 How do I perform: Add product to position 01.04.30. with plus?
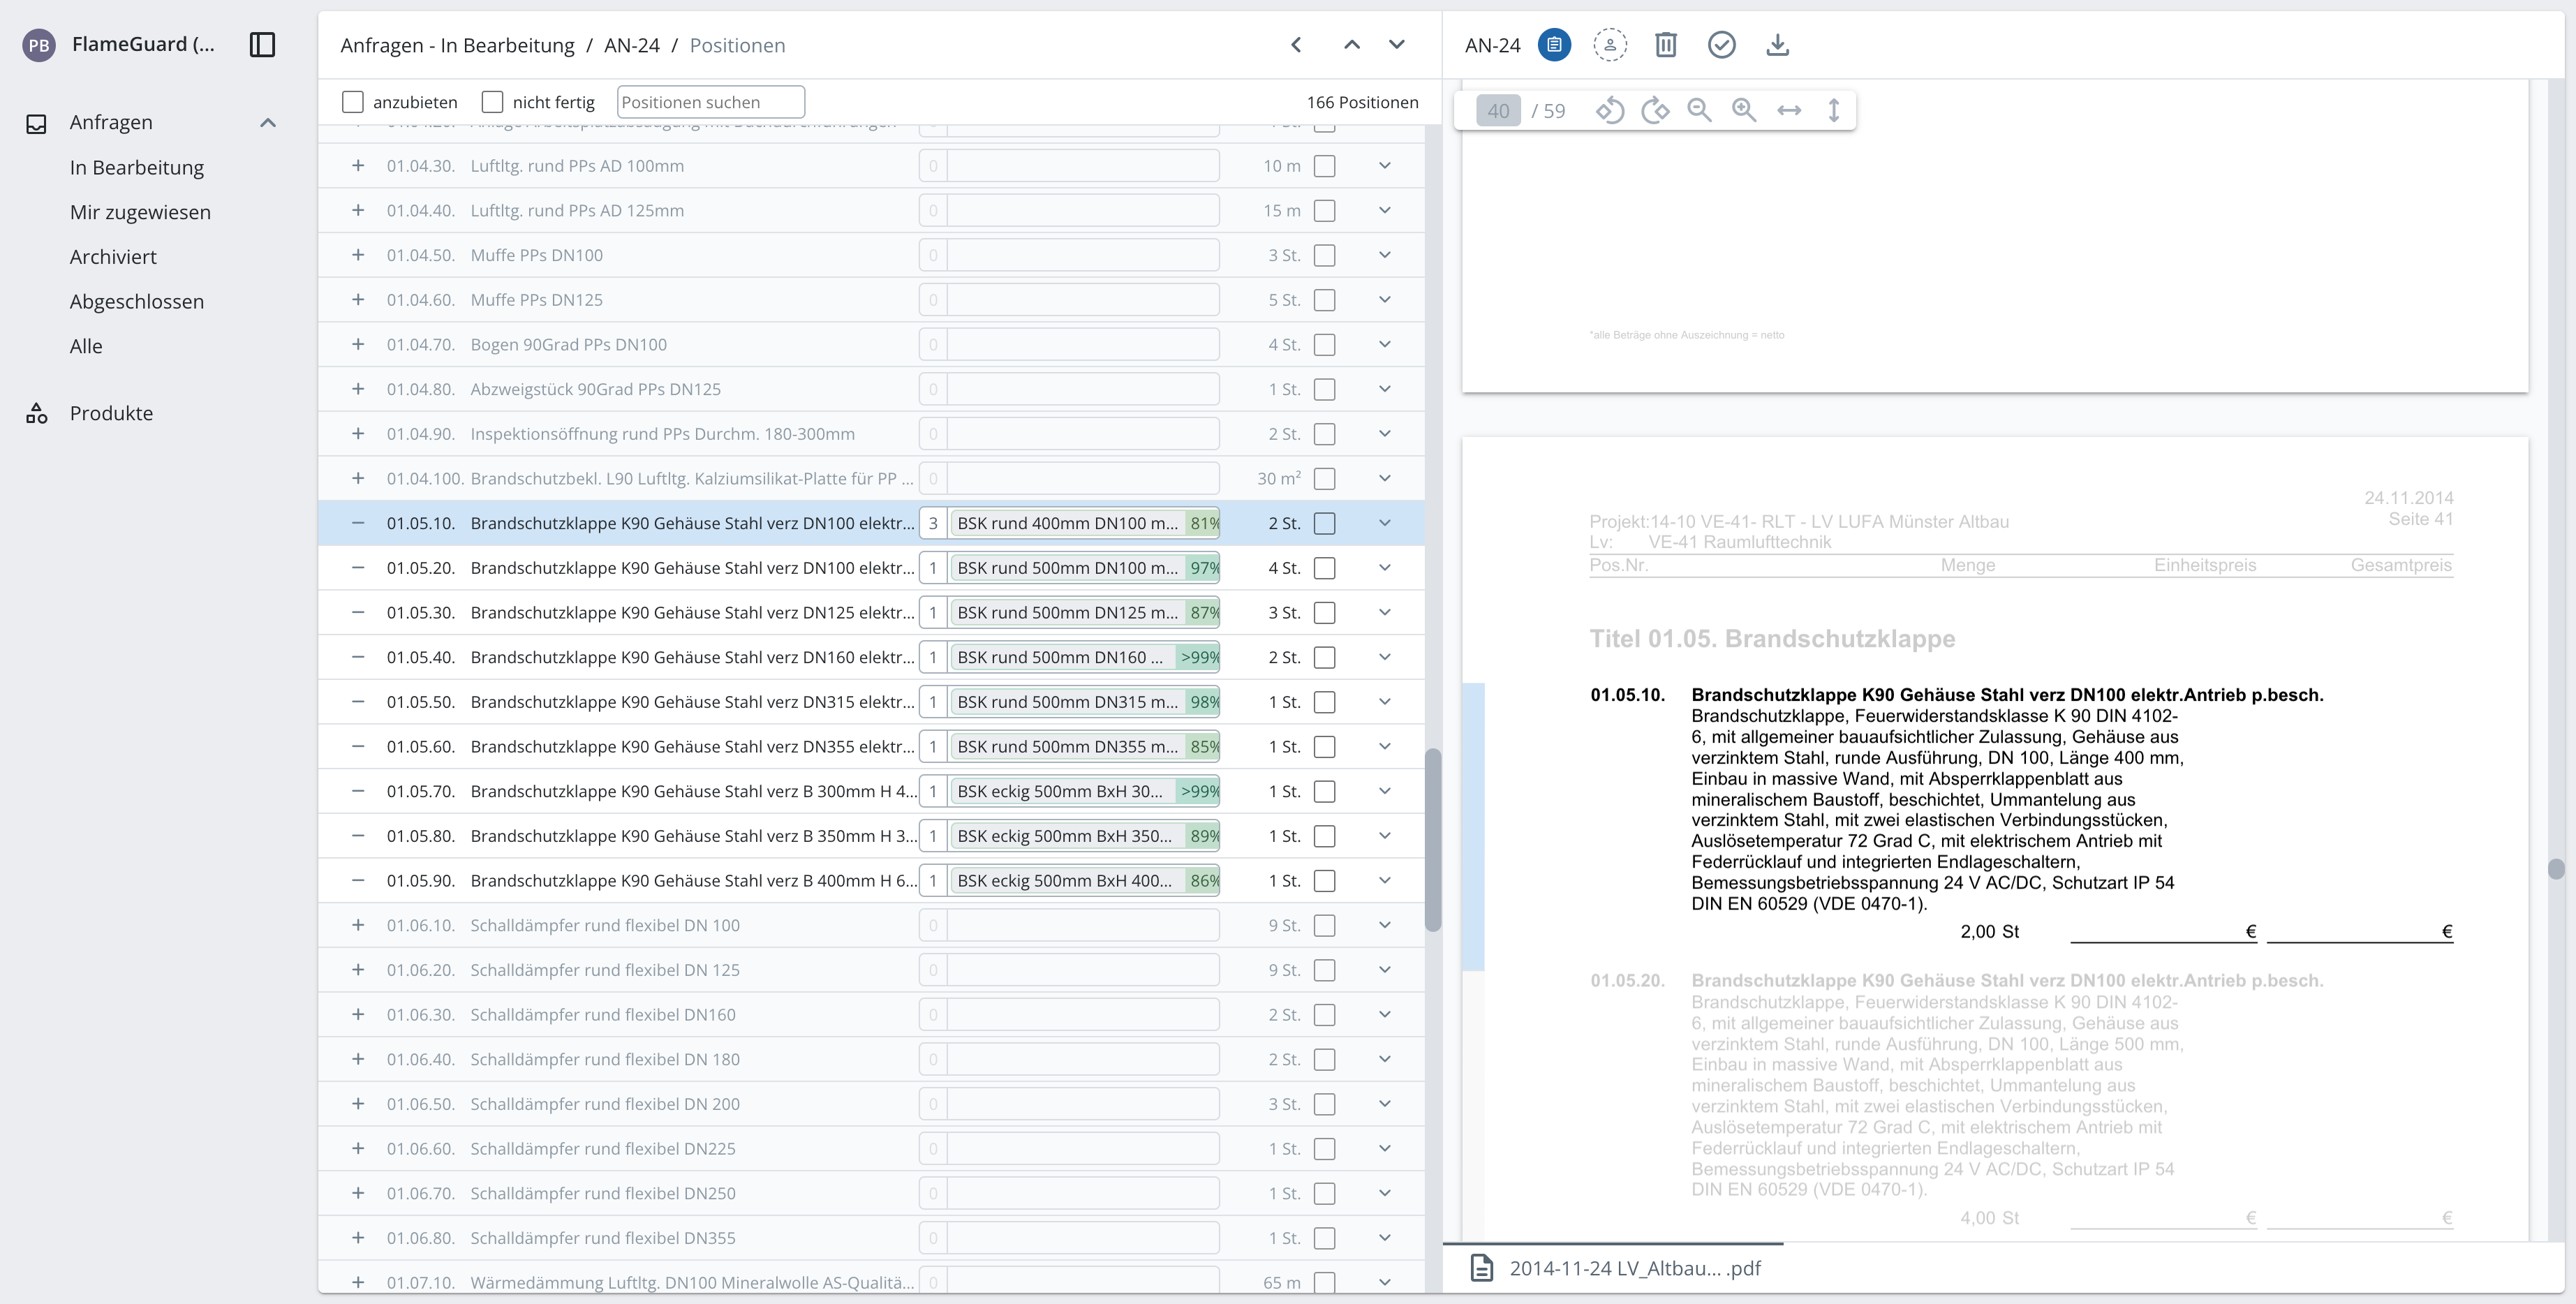point(358,166)
